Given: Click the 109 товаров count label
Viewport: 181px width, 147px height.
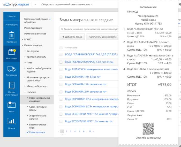Looking at the screenshot, I should tap(71, 48).
